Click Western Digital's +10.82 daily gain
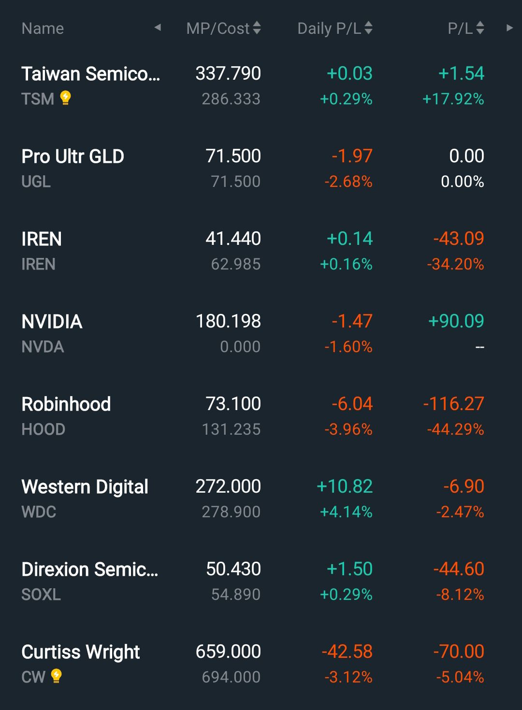This screenshot has width=522, height=710. pyautogui.click(x=345, y=486)
